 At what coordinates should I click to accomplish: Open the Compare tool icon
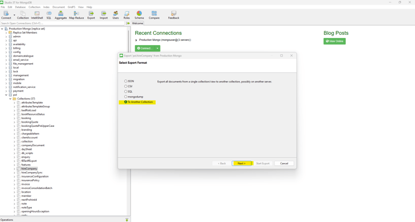(x=154, y=15)
